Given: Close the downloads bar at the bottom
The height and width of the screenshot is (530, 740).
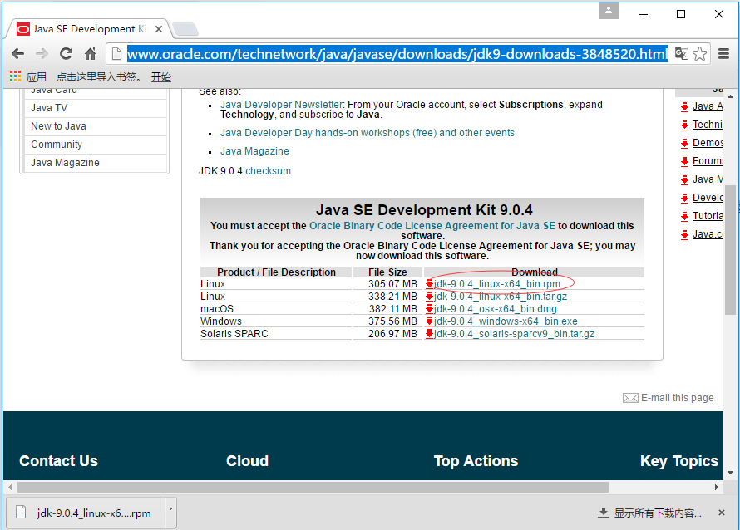Looking at the screenshot, I should pyautogui.click(x=721, y=513).
